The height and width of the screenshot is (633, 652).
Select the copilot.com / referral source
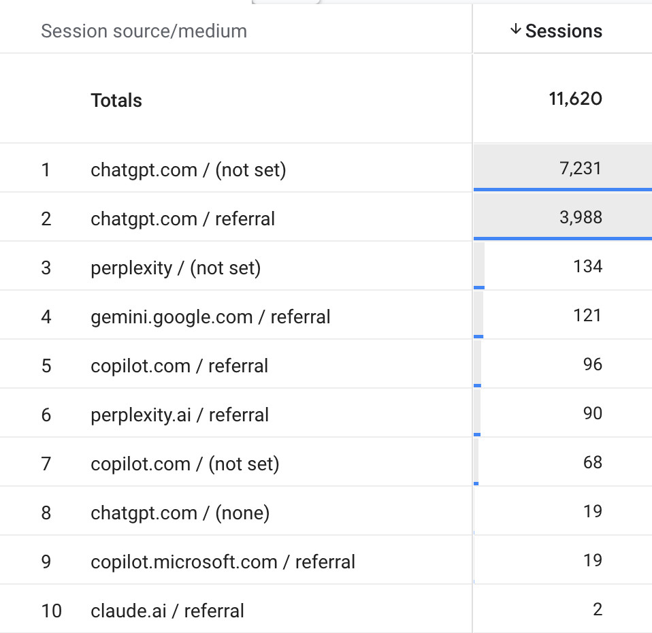[179, 366]
